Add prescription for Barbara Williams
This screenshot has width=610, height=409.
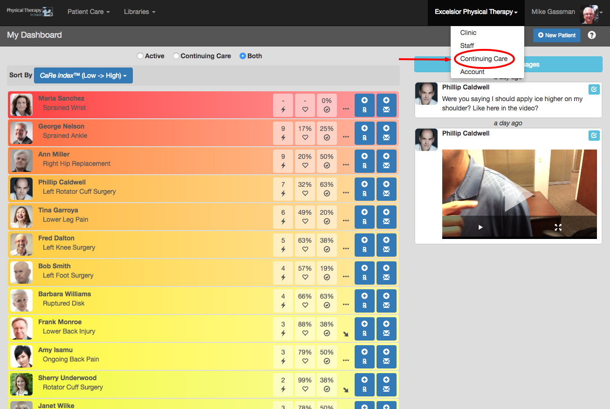364,300
